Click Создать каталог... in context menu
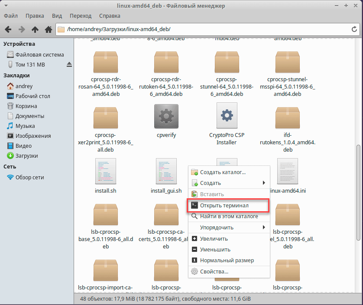The width and height of the screenshot is (363, 305). click(223, 172)
